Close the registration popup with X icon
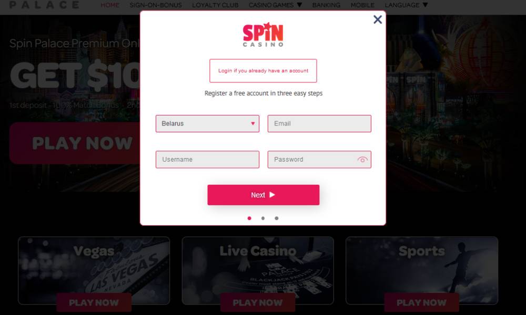The height and width of the screenshot is (315, 526). point(377,19)
